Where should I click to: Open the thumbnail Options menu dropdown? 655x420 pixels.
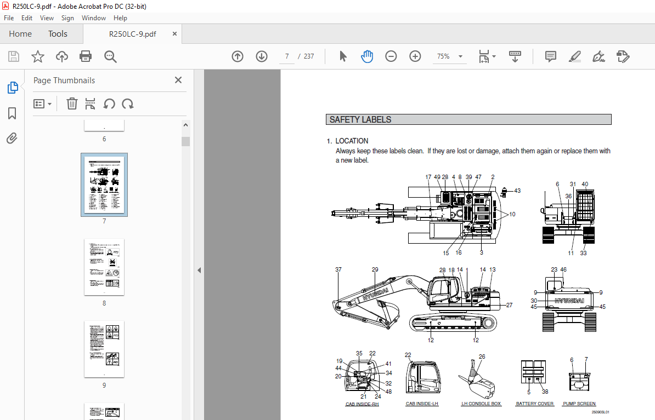click(43, 103)
